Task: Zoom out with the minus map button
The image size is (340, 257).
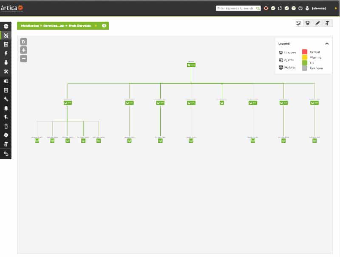Action: pos(24,59)
